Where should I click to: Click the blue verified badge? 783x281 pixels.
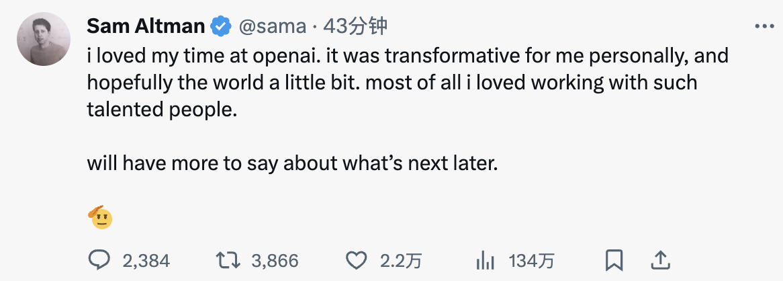pyautogui.click(x=220, y=26)
